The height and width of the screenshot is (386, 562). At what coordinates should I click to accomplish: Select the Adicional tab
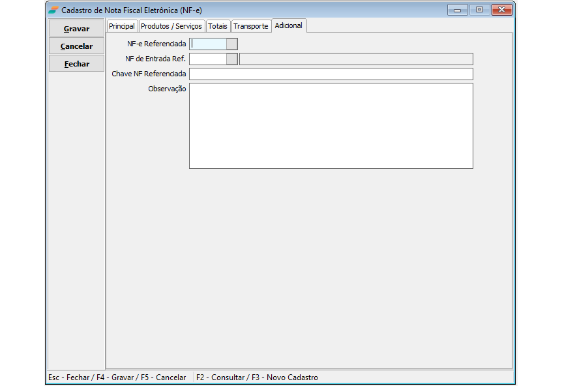[289, 25]
